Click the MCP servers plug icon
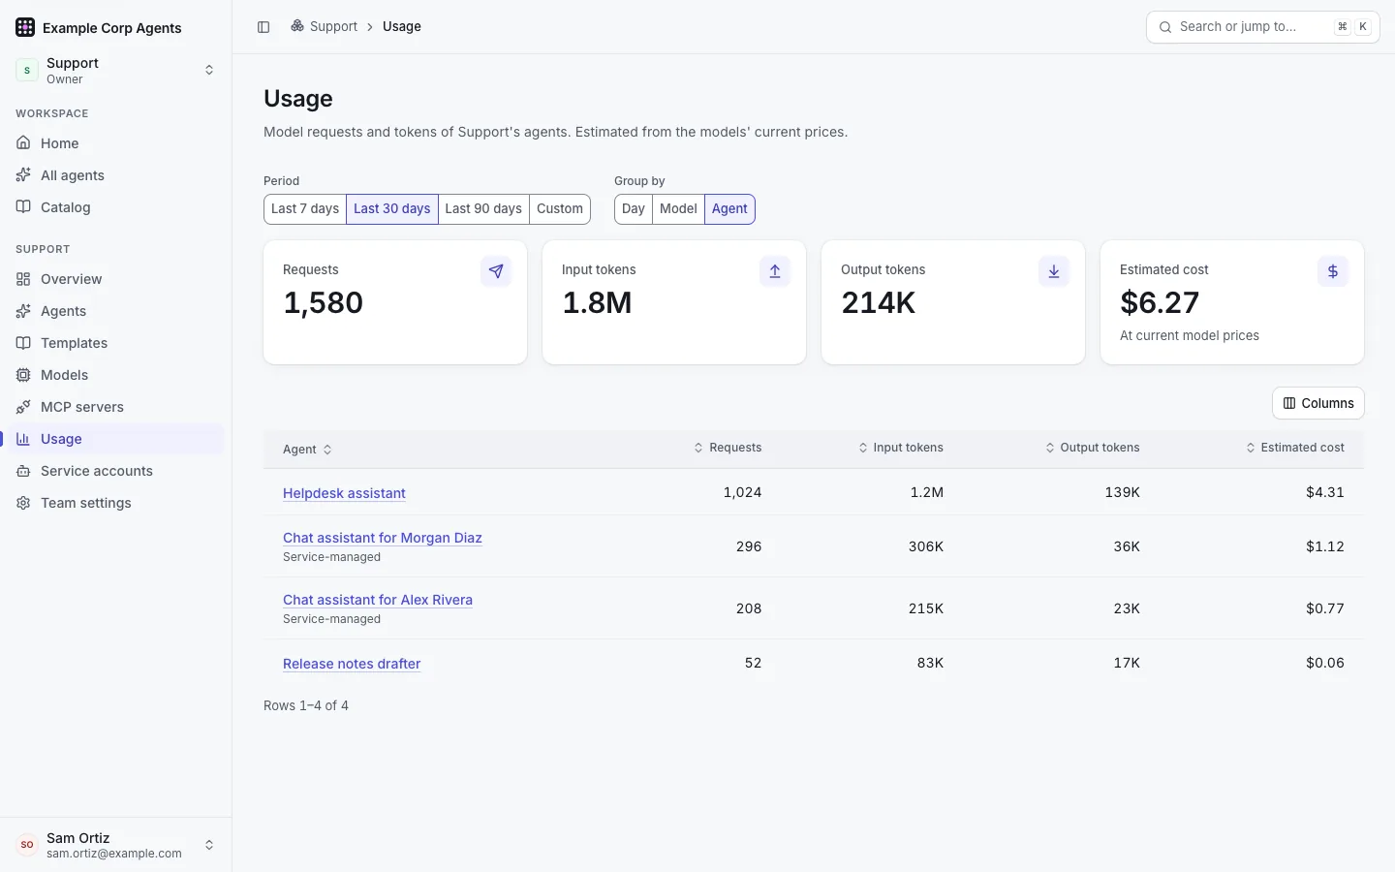Screen dimensions: 1395x872 coord(23,406)
